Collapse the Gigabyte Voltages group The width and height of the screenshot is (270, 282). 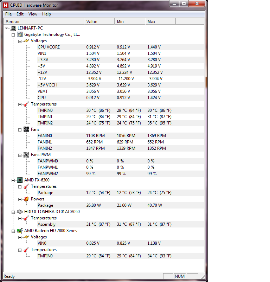(20, 41)
